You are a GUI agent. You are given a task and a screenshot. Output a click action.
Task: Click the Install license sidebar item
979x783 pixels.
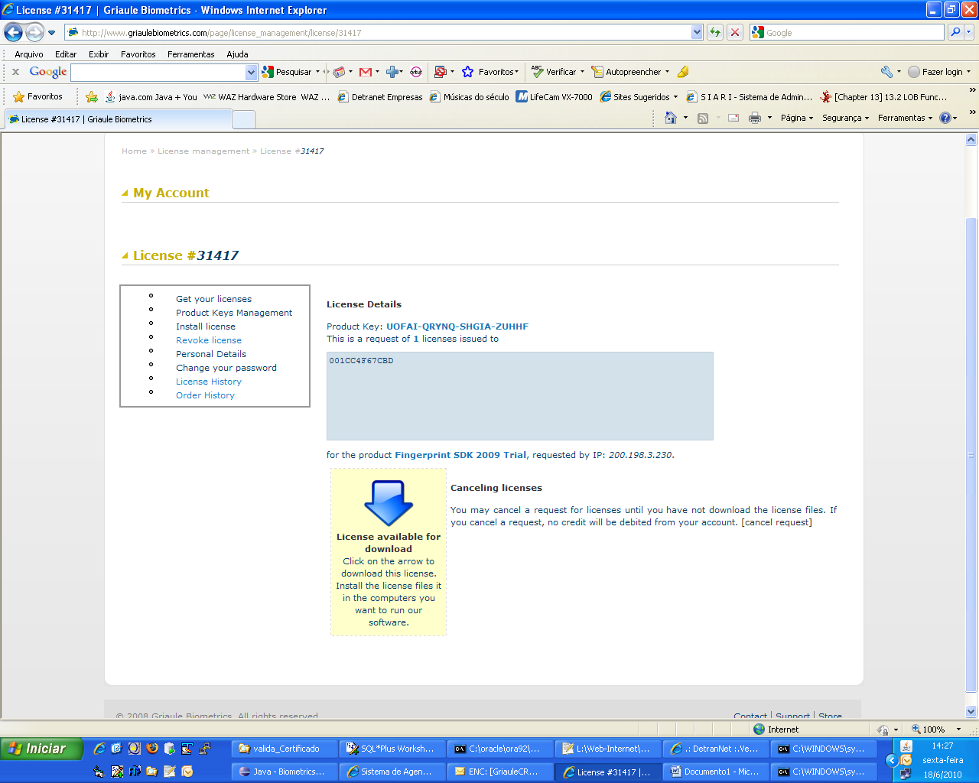206,327
